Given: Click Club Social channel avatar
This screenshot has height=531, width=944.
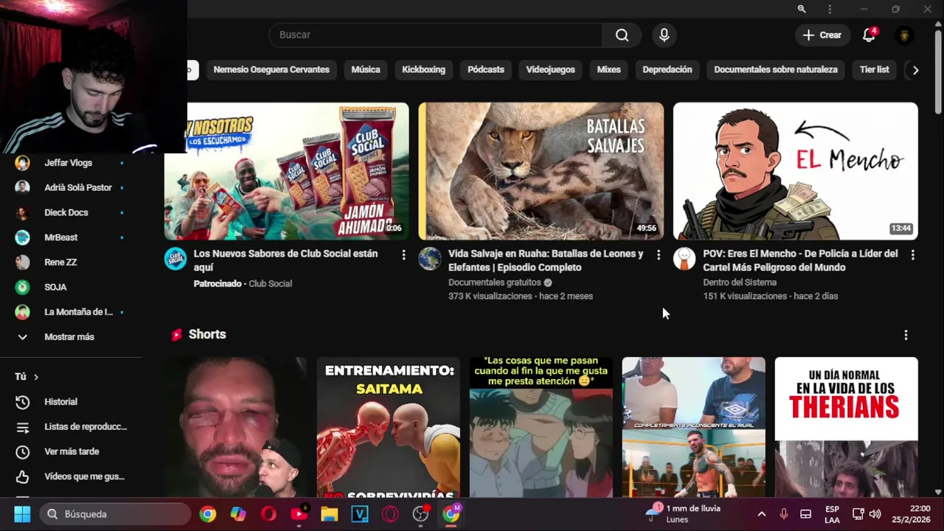Looking at the screenshot, I should (176, 259).
